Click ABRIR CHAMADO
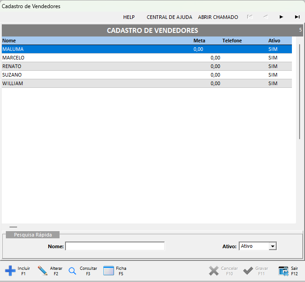 pyautogui.click(x=218, y=17)
